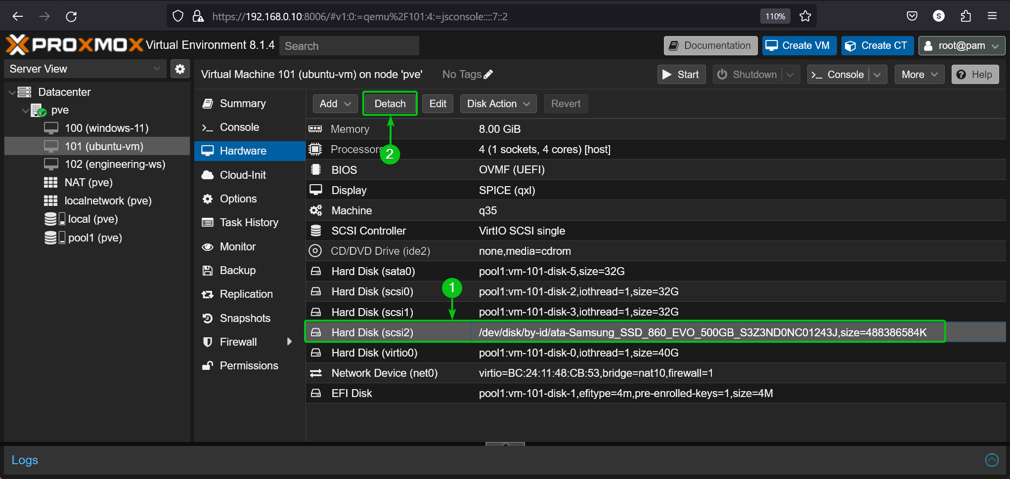
Task: Click the site security padlock icon
Action: [x=198, y=16]
